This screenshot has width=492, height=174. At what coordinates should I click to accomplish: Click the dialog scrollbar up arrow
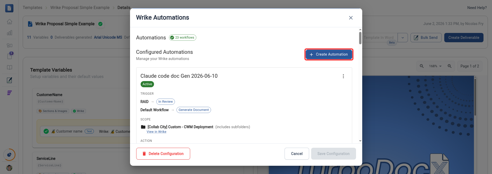360,30
